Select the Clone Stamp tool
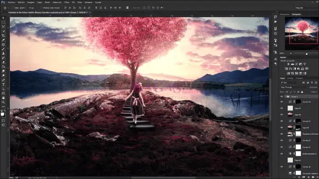Image resolution: width=319 pixels, height=179 pixels. click(3, 53)
